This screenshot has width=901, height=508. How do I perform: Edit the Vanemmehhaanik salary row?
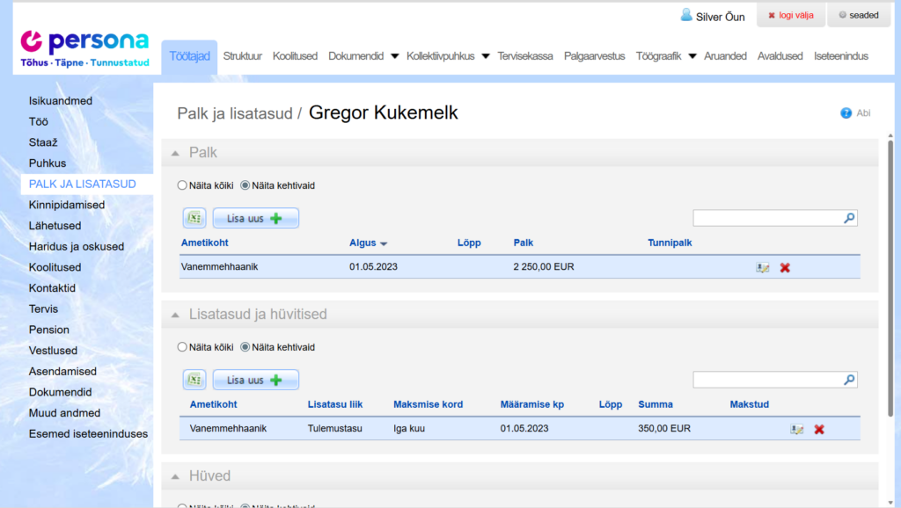[x=762, y=267]
